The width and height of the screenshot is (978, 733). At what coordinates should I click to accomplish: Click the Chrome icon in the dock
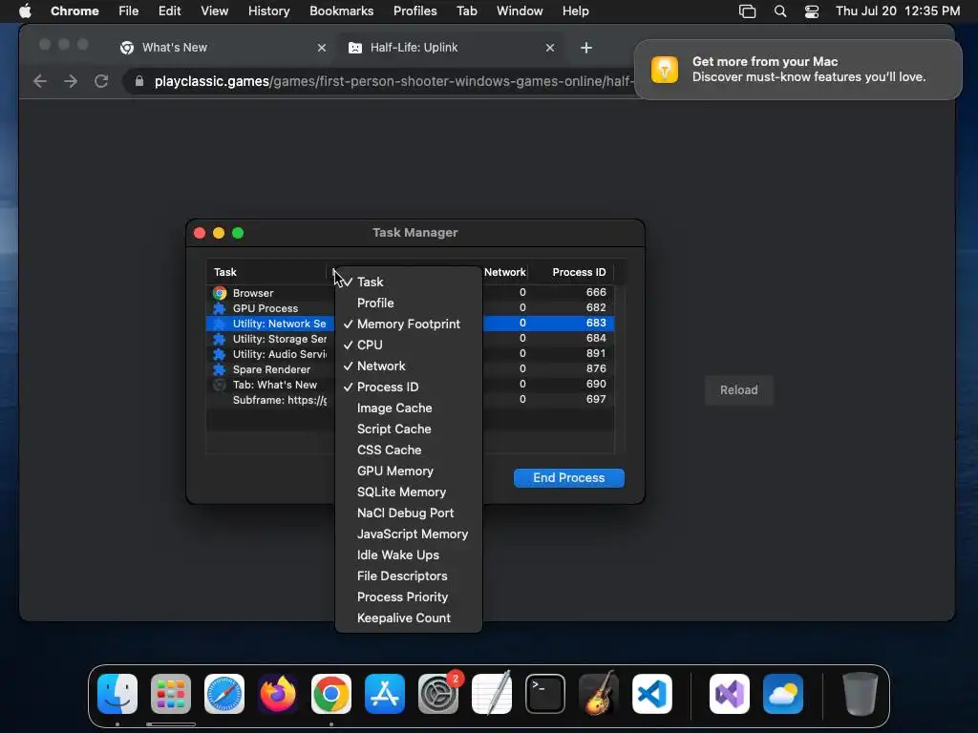pos(331,694)
